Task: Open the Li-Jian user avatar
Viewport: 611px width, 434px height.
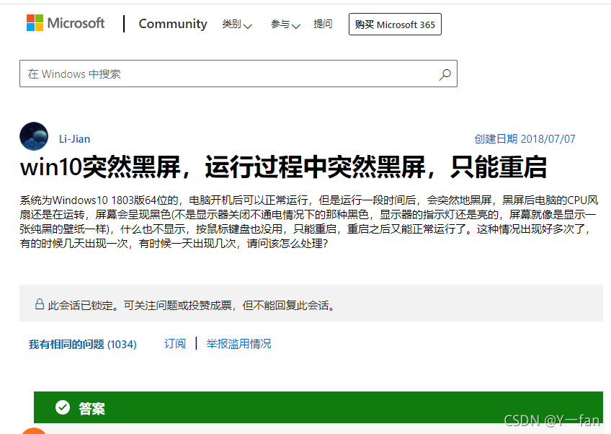Action: point(34,136)
